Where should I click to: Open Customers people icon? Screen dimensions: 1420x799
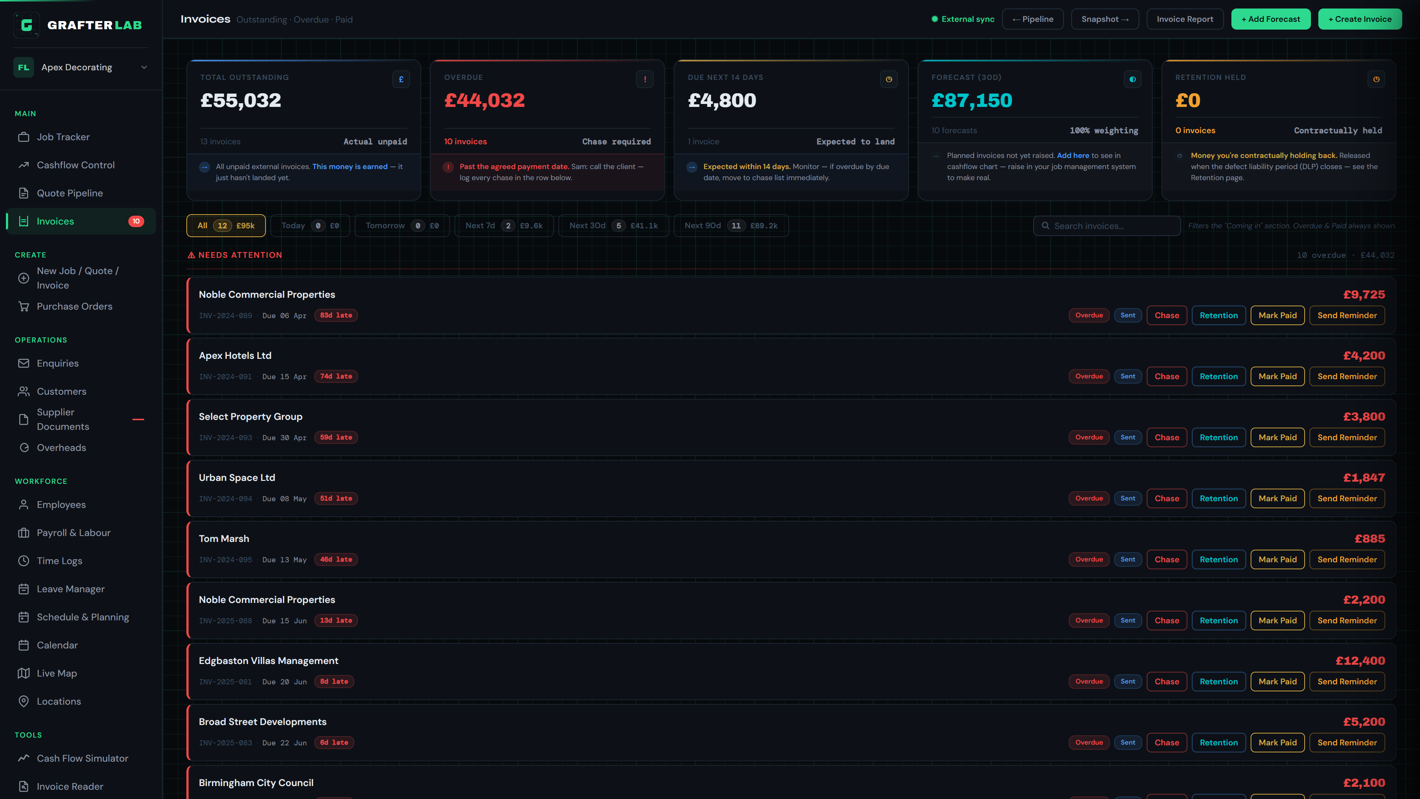[24, 391]
